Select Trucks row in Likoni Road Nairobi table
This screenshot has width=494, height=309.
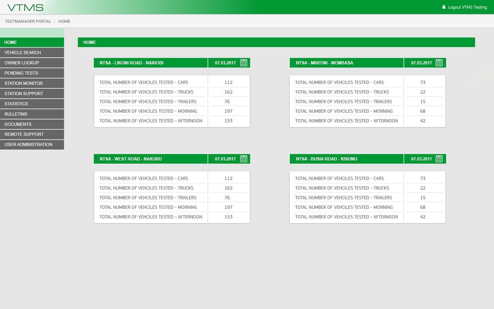click(x=172, y=92)
